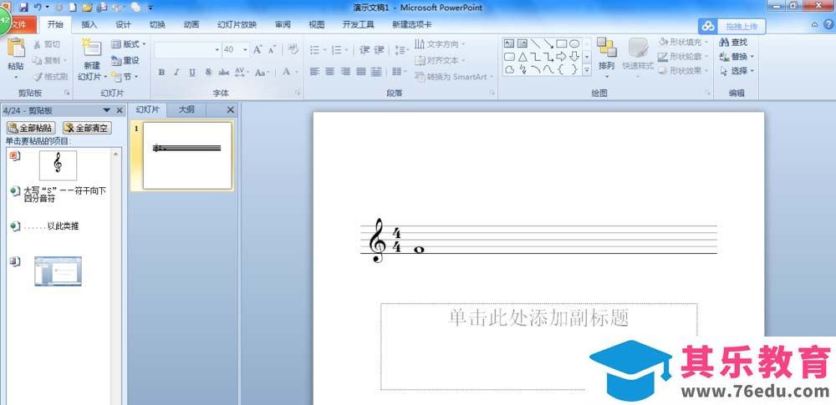Paste the treble clef clipboard item
This screenshot has height=405, width=836.
(x=58, y=165)
